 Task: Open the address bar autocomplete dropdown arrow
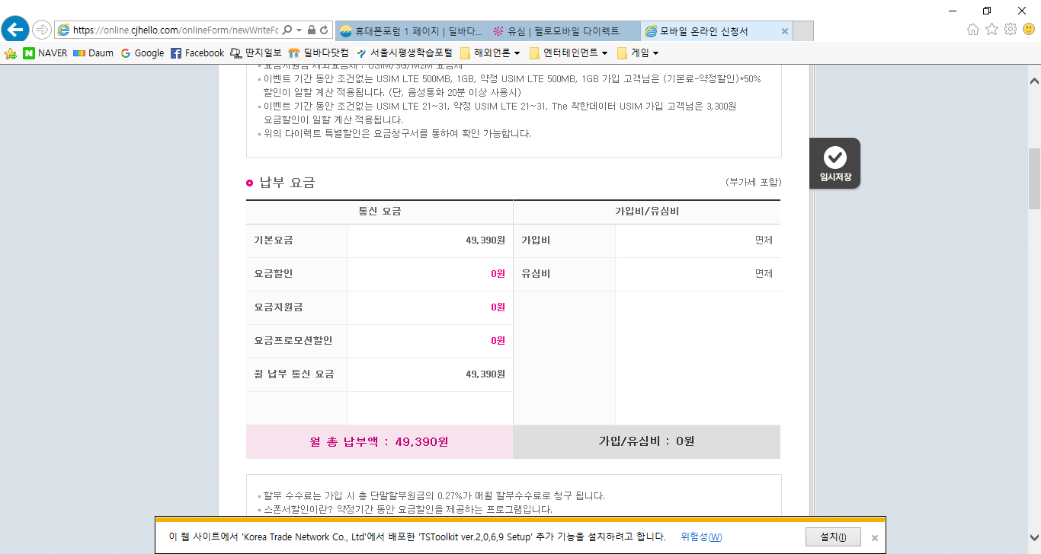pyautogui.click(x=299, y=30)
